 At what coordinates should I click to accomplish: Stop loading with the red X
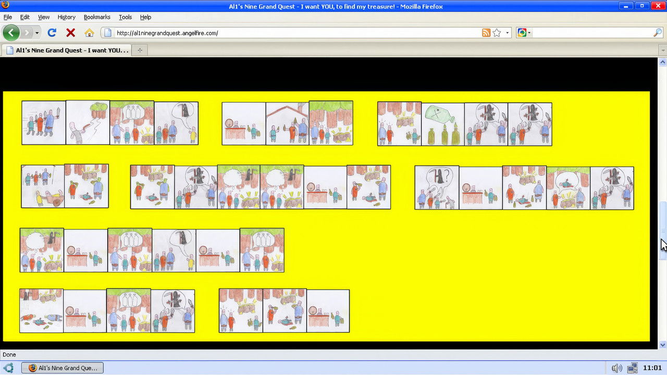coord(70,33)
